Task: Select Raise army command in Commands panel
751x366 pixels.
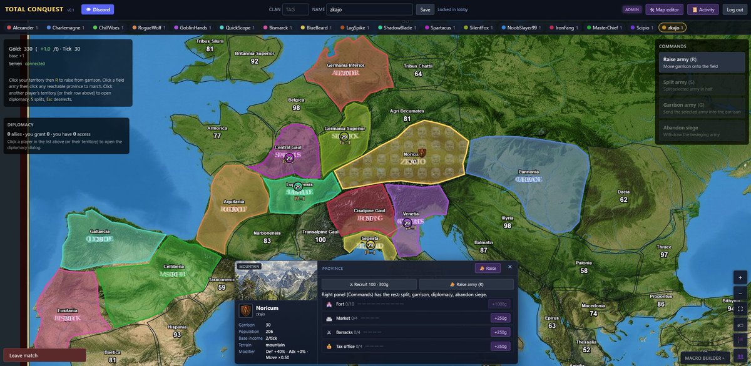Action: [700, 62]
